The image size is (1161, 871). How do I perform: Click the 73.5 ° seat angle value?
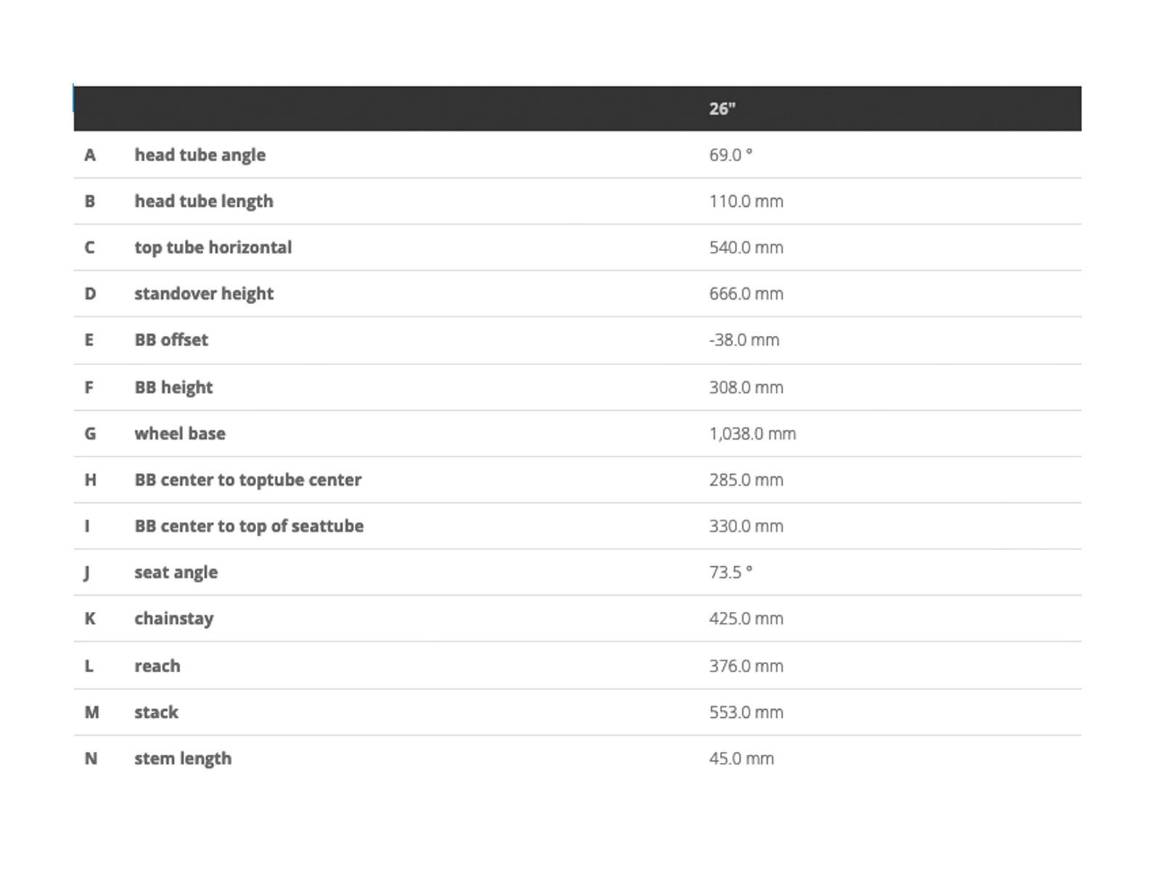click(x=730, y=573)
